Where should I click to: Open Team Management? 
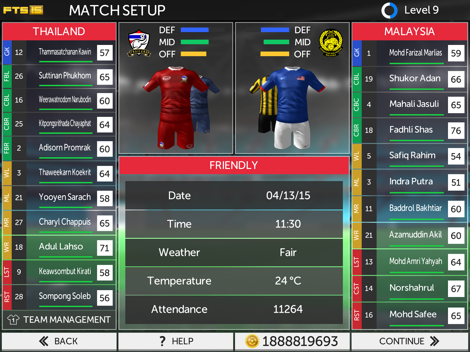pos(59,319)
